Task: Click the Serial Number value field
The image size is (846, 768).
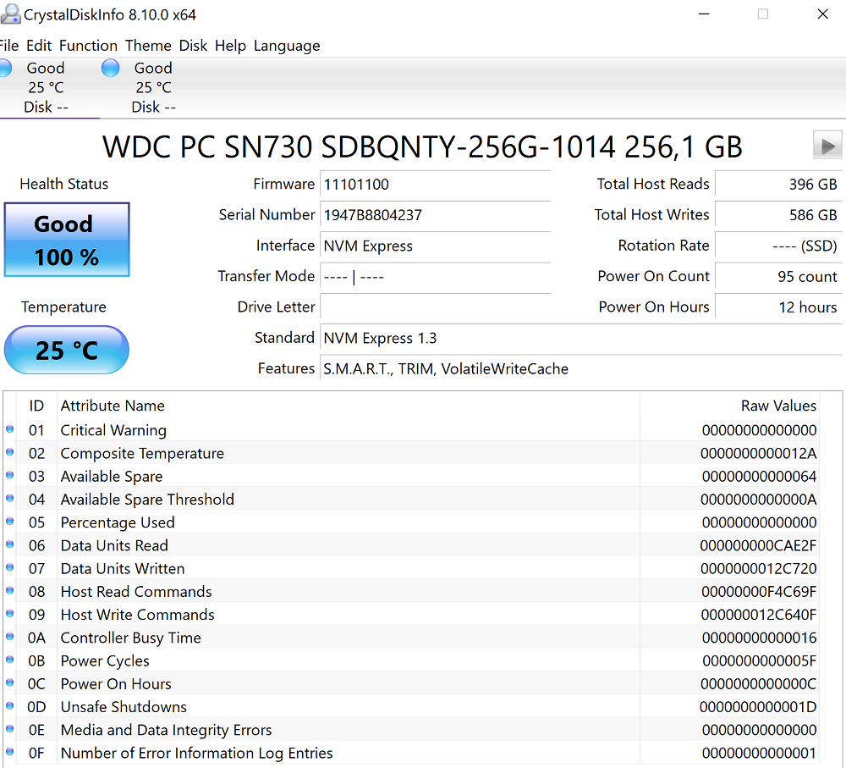Action: [434, 215]
